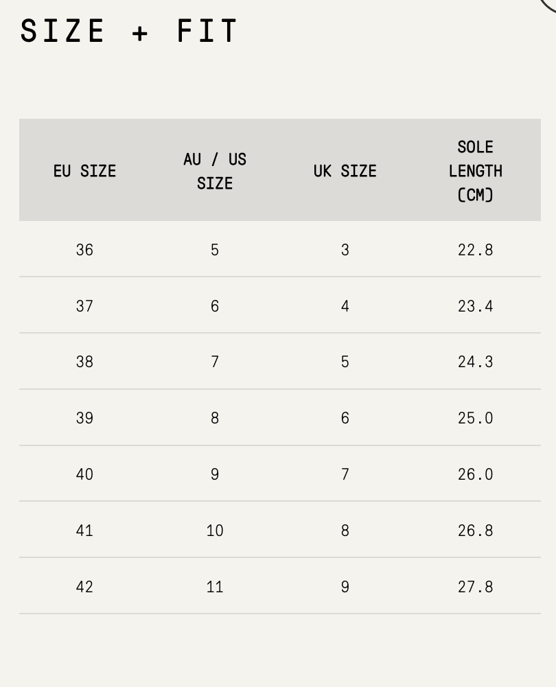This screenshot has height=687, width=556.
Task: Click the 25.0 sole length value
Action: 476,418
